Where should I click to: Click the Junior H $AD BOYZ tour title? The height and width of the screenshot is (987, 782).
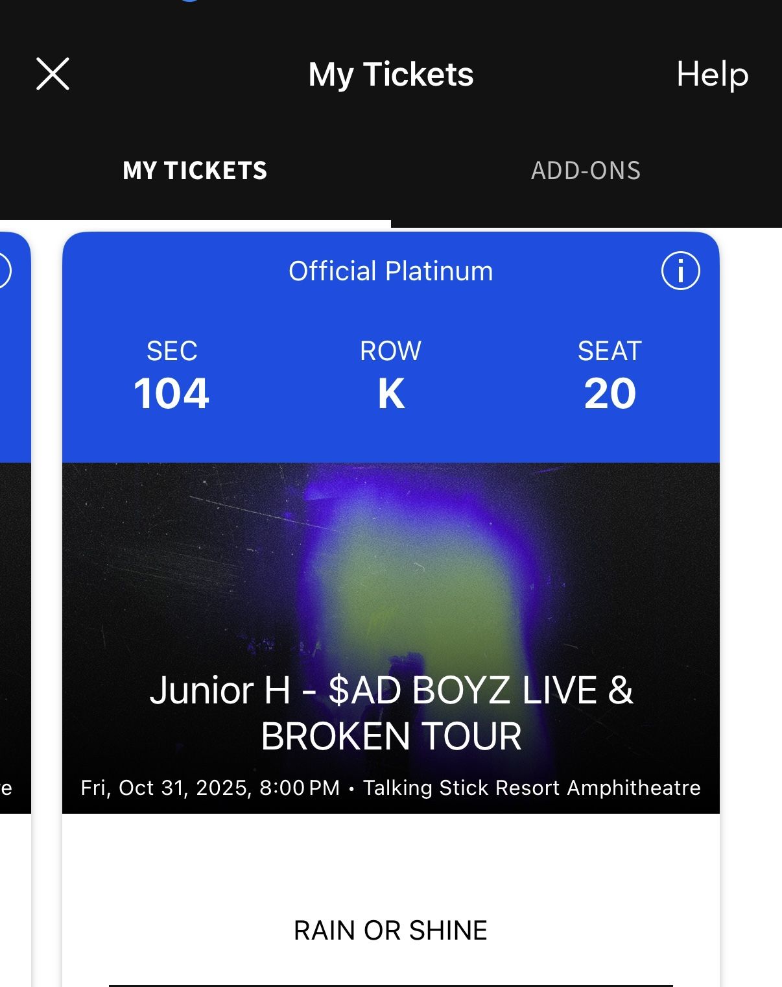click(391, 713)
